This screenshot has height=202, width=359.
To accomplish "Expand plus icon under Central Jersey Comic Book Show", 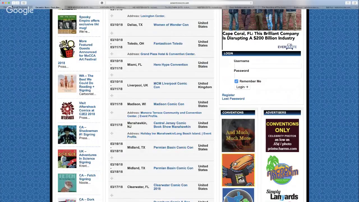I will 112,133.
